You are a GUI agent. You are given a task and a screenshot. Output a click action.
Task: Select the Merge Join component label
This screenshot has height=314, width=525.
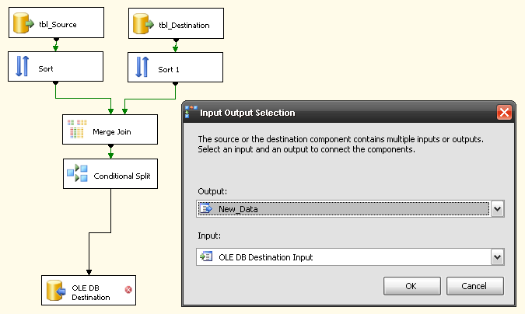(112, 132)
